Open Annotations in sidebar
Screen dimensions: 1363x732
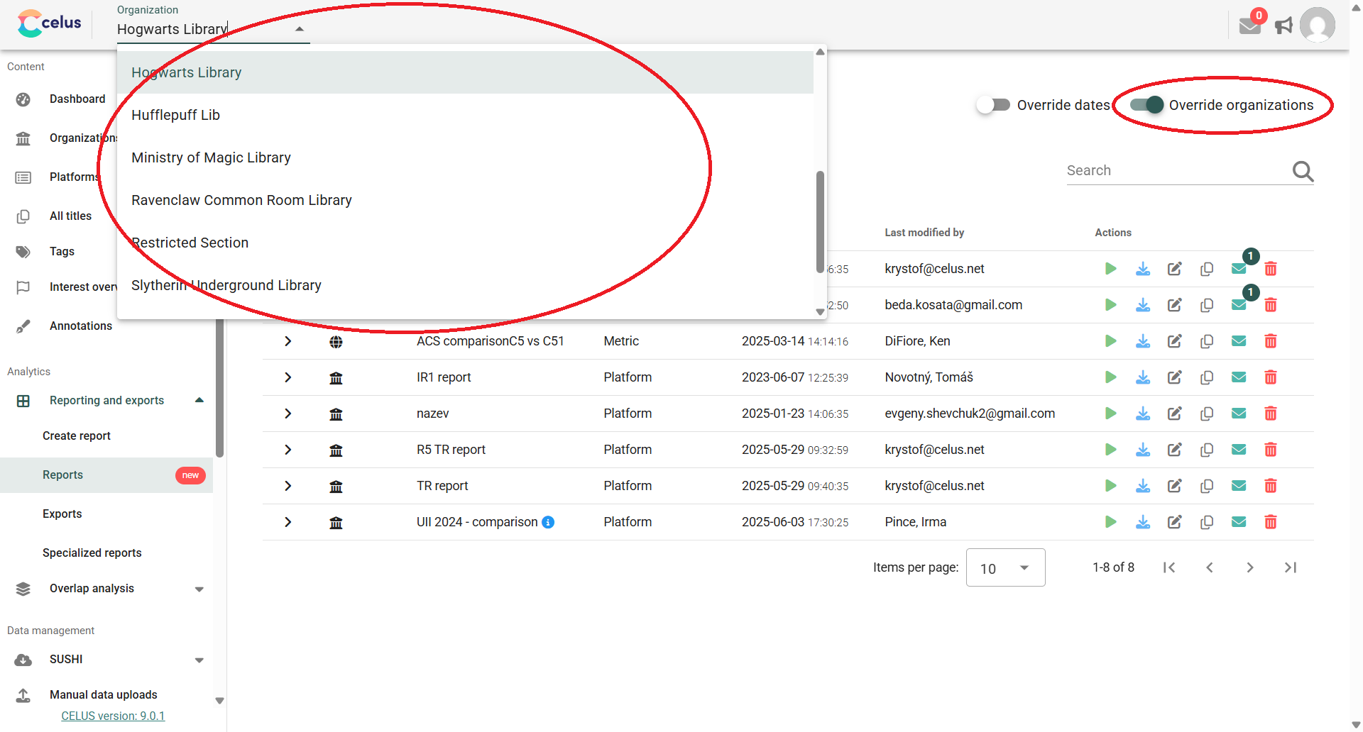(80, 326)
